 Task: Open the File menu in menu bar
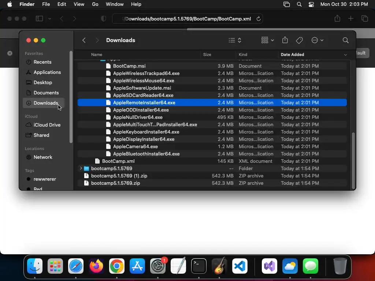[46, 4]
